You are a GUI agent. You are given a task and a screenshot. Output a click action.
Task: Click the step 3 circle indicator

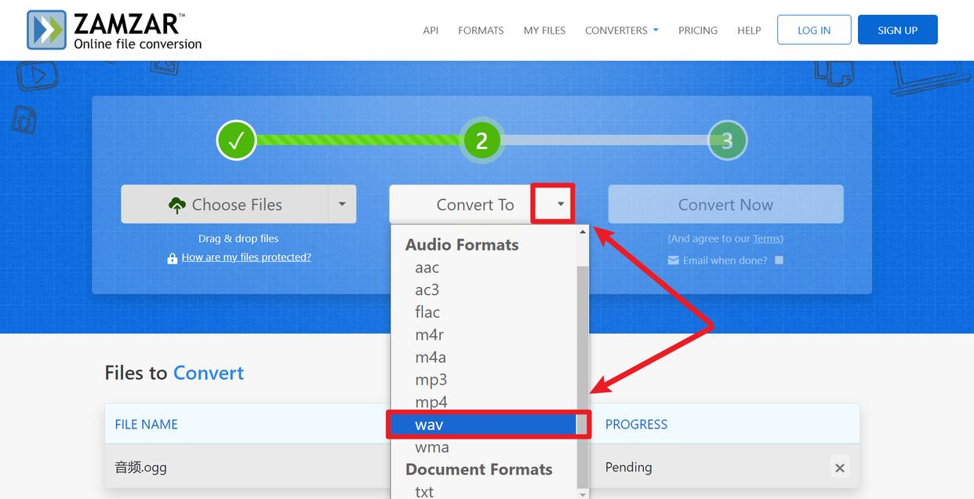coord(727,140)
